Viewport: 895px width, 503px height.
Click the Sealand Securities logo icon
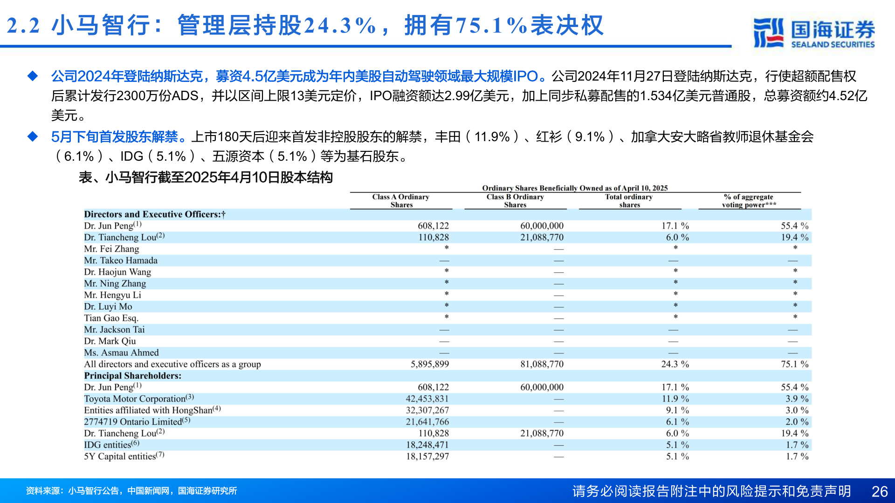[x=768, y=33]
